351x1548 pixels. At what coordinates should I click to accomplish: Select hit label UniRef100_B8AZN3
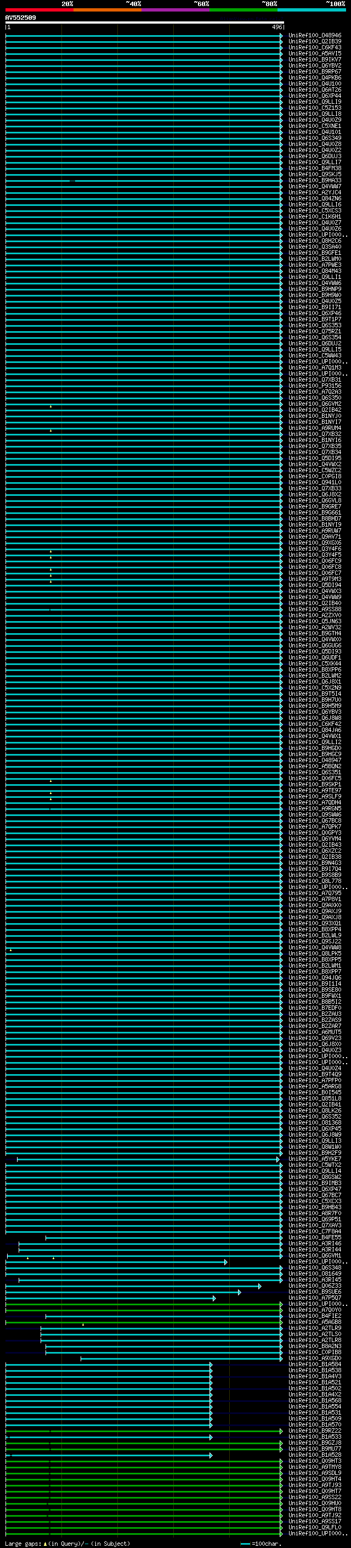click(x=315, y=1346)
